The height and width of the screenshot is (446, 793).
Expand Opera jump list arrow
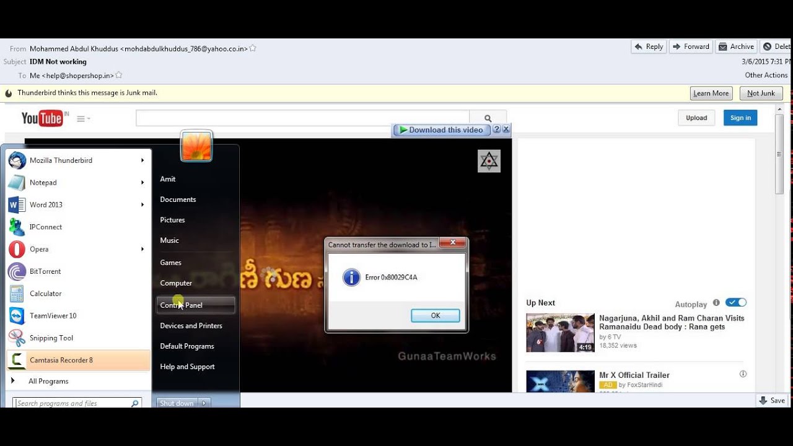click(142, 250)
